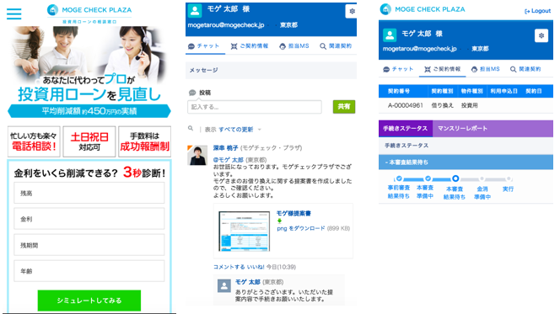560x314 pixels.
Task: Focus the 金利 input field
Action: pyautogui.click(x=89, y=219)
